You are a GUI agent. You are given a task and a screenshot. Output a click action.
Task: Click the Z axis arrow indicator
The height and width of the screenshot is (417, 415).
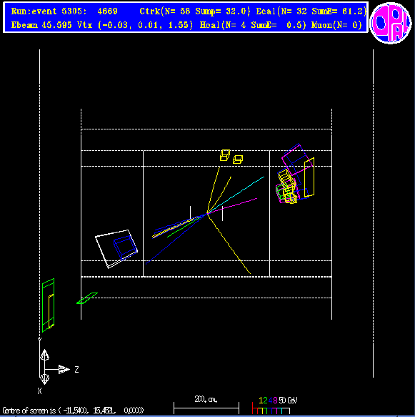click(64, 369)
